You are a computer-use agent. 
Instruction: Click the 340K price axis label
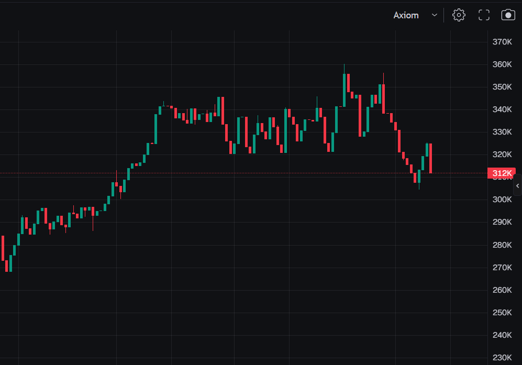[502, 109]
